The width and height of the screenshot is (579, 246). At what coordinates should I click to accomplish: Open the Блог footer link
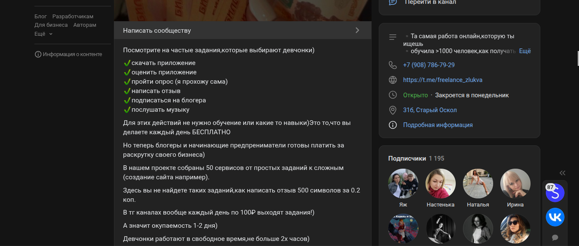[x=40, y=17]
